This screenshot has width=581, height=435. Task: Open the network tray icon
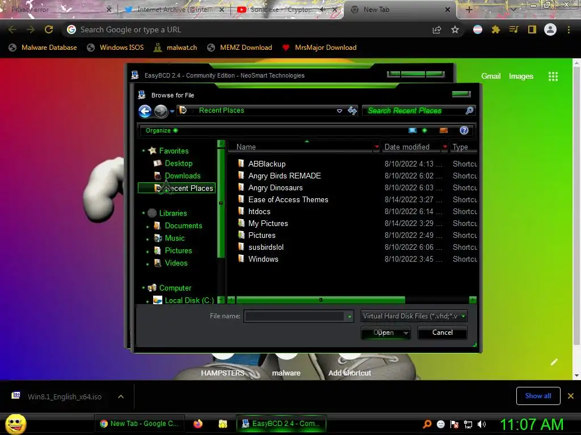click(x=468, y=424)
